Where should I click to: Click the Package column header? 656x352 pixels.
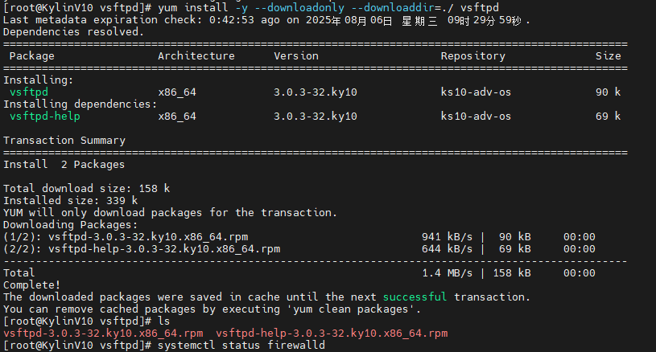[x=32, y=56]
